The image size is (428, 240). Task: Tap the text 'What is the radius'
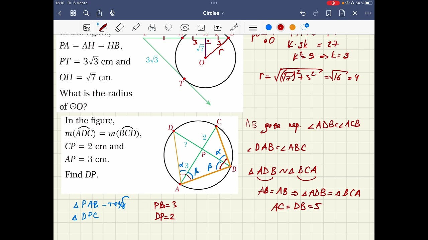coord(96,93)
